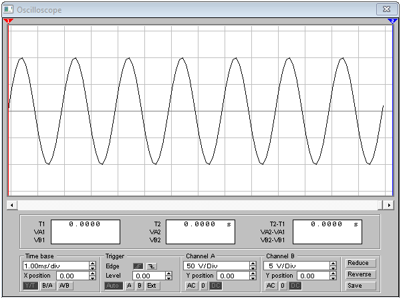Click the Oscilloscope title bar icon
This screenshot has height=299, width=401.
tap(8, 9)
